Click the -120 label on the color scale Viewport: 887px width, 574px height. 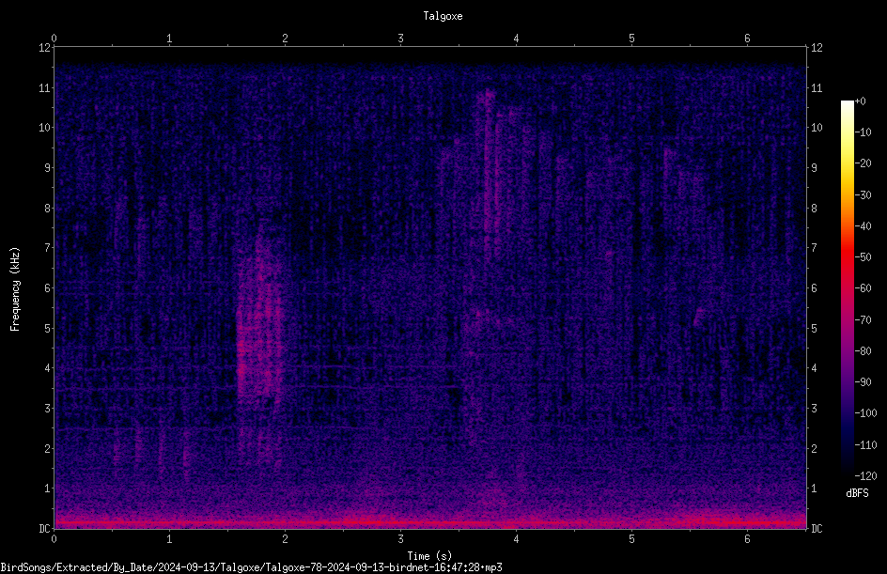865,475
